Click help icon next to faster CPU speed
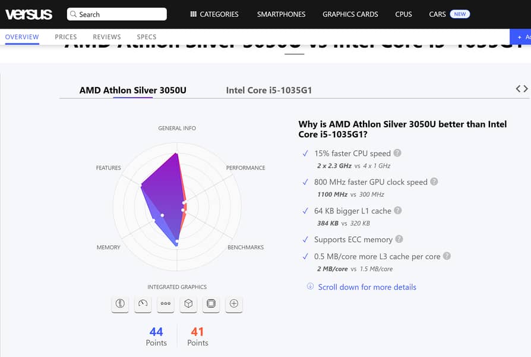Screen dimensions: 531x357 point(397,153)
